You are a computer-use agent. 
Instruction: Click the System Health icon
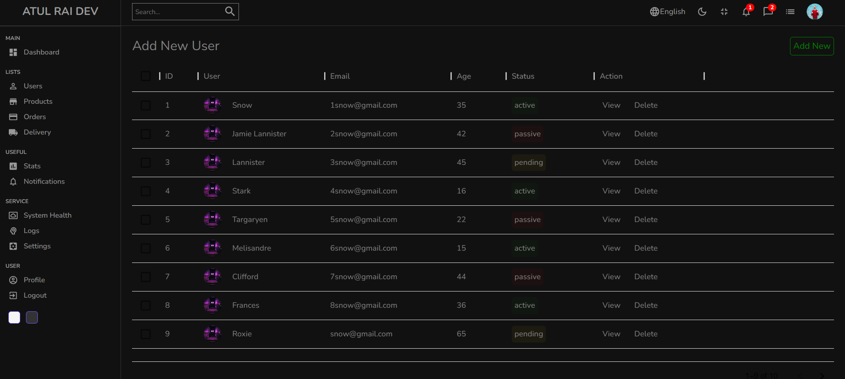point(13,215)
